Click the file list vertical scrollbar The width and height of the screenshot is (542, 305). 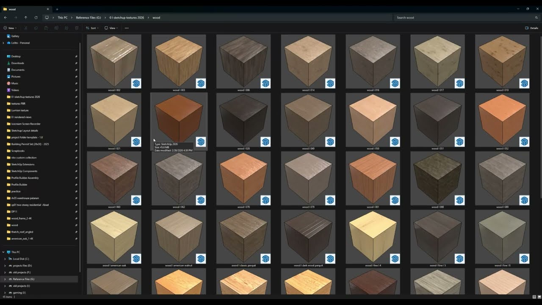[541, 116]
